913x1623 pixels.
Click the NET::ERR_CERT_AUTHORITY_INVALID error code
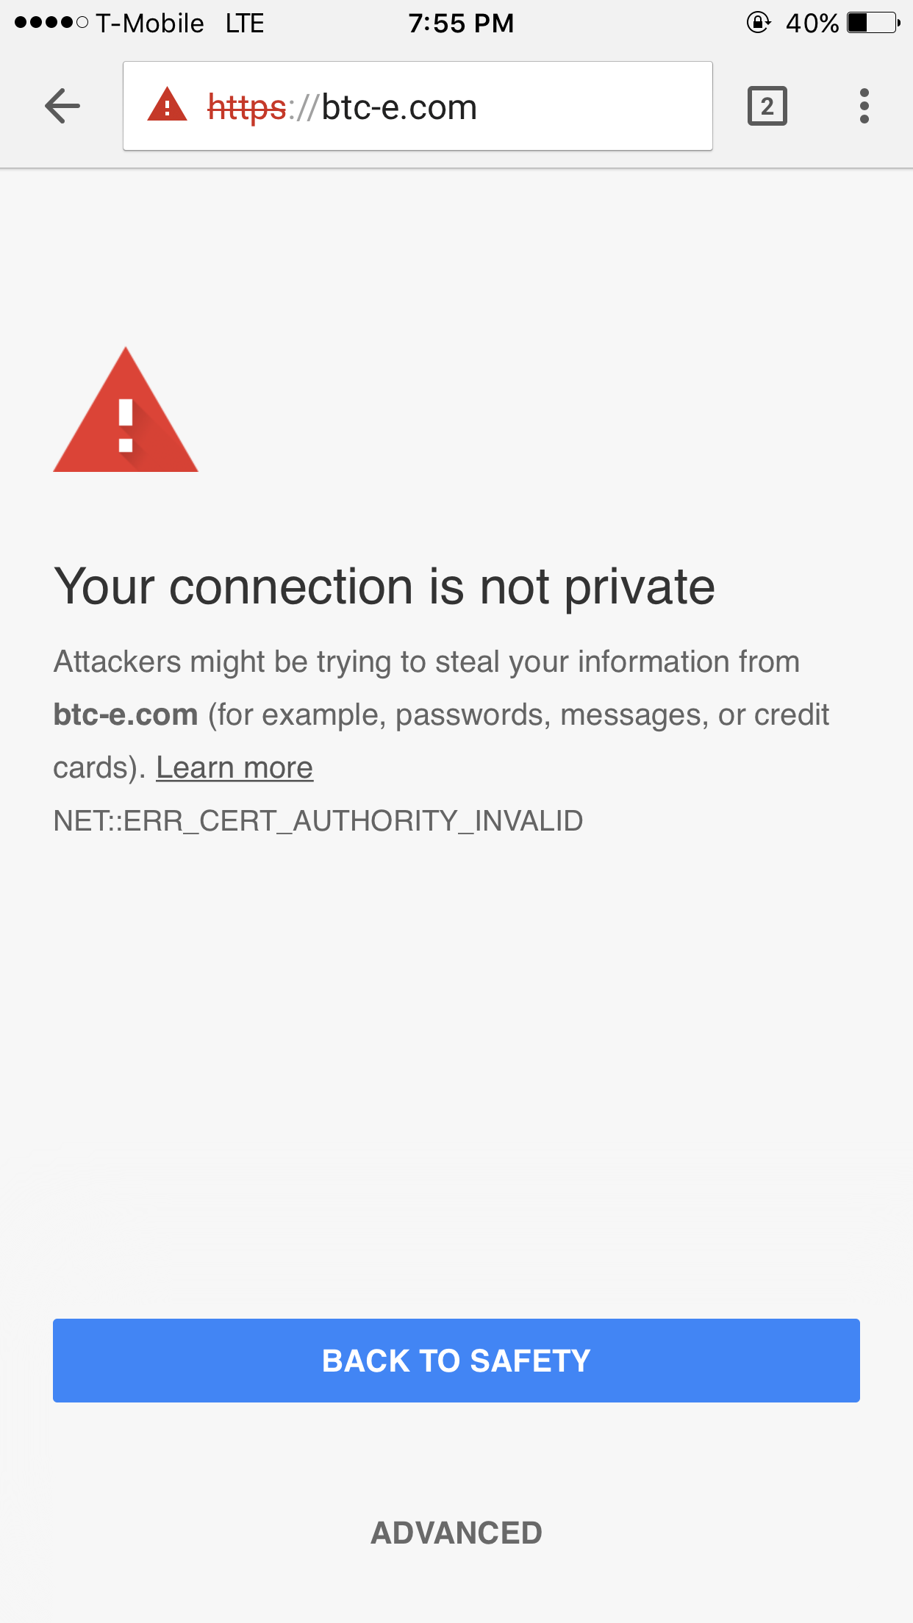pyautogui.click(x=318, y=821)
